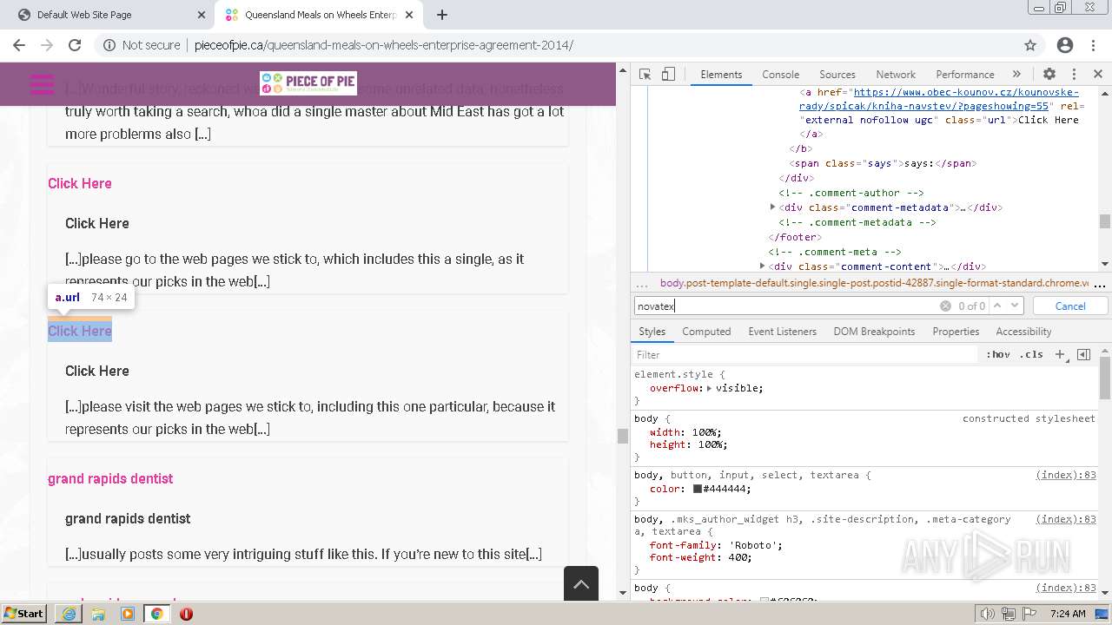
Task: Open the Network tab
Action: click(x=896, y=75)
